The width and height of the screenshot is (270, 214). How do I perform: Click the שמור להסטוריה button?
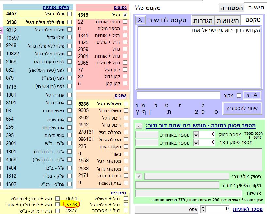click(x=242, y=108)
